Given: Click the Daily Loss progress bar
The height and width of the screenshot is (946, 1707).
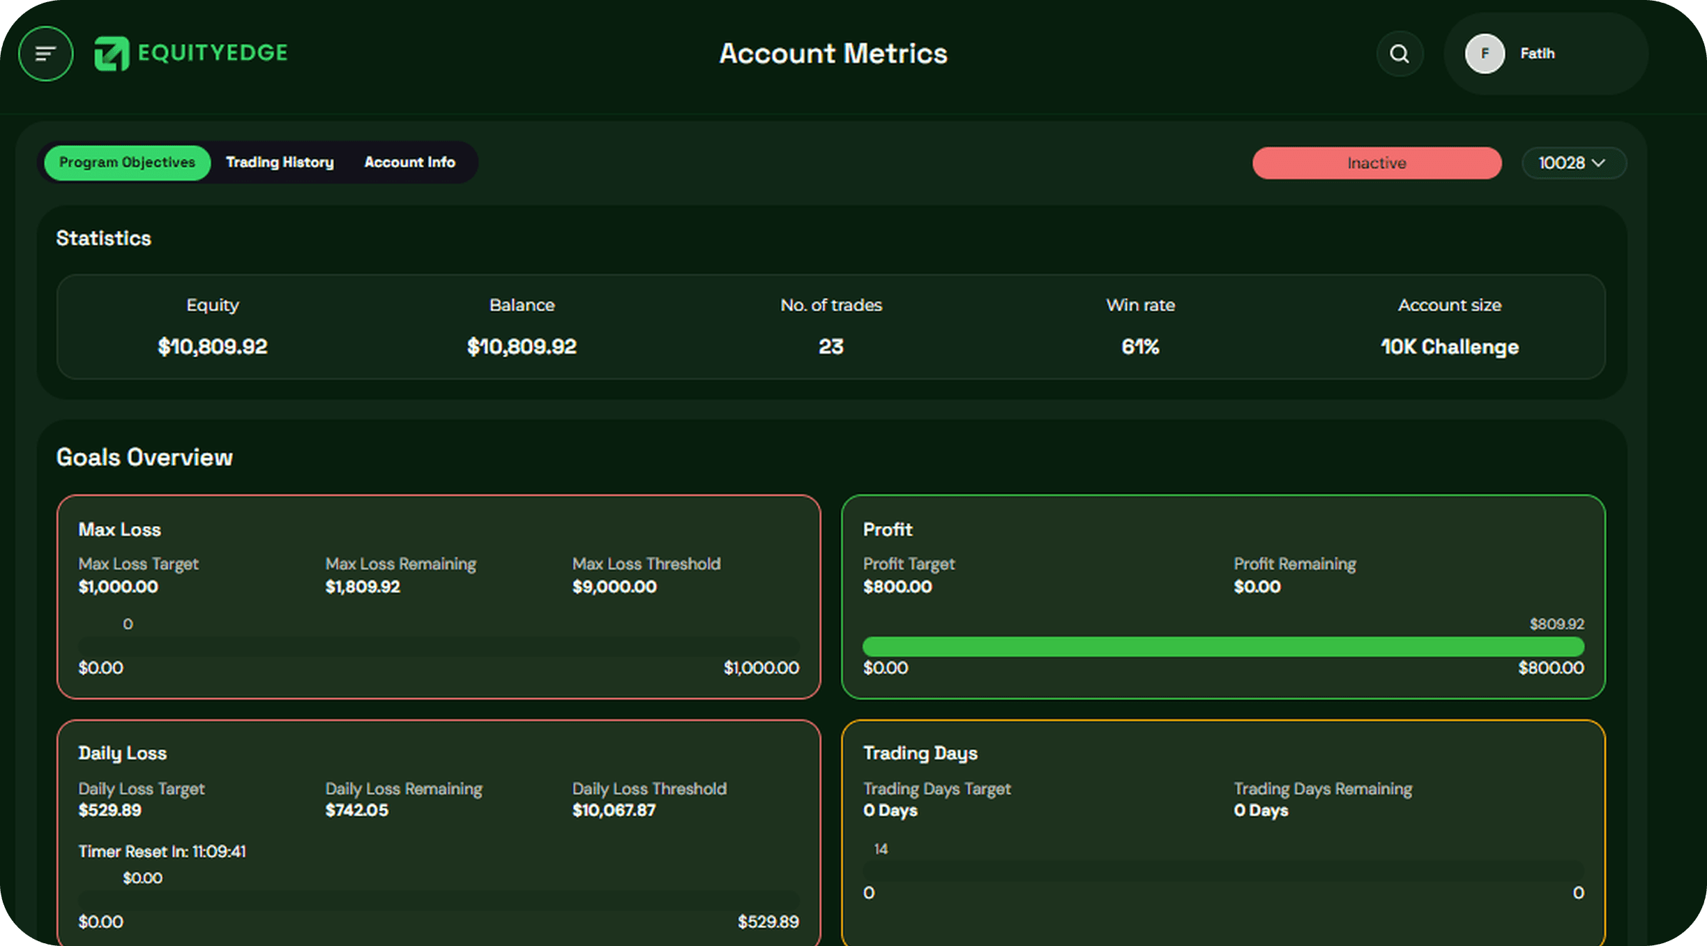Looking at the screenshot, I should (439, 900).
